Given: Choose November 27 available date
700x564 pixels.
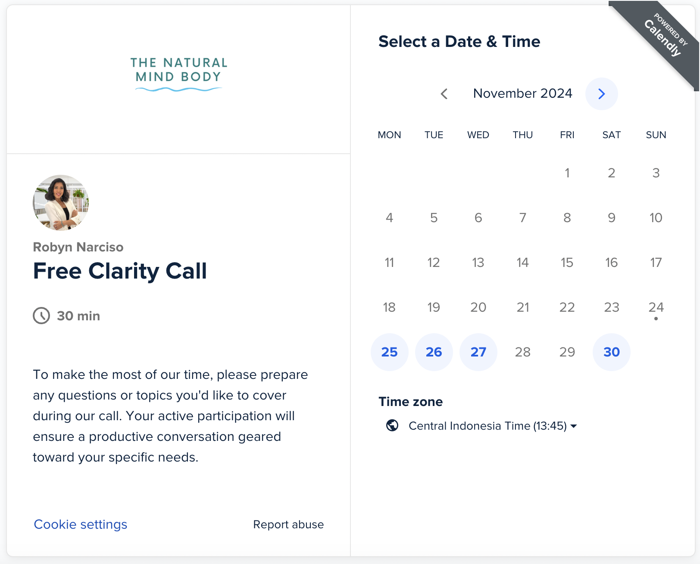Looking at the screenshot, I should pyautogui.click(x=478, y=352).
